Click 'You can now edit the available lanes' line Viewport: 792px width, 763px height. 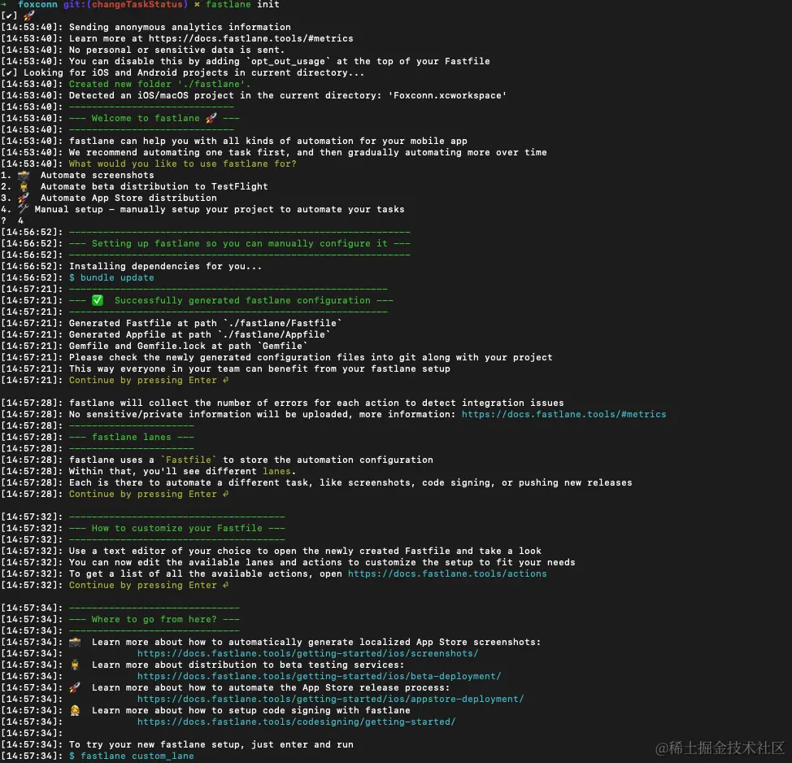tap(322, 562)
